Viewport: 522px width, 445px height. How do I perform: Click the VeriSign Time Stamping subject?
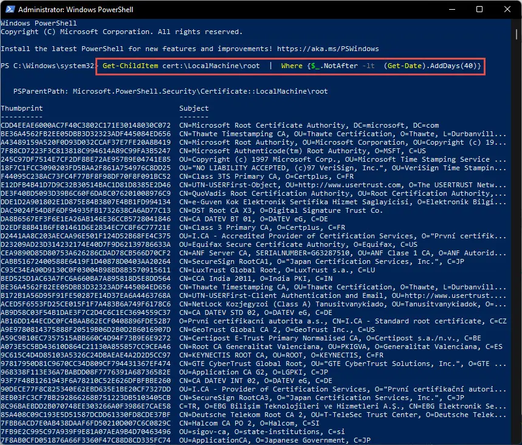pyautogui.click(x=343, y=168)
